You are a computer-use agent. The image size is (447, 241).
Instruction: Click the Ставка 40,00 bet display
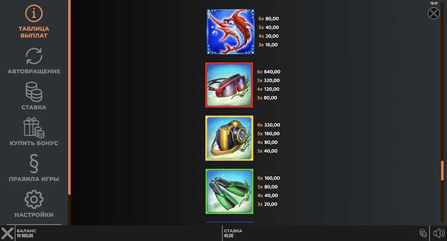tap(233, 233)
